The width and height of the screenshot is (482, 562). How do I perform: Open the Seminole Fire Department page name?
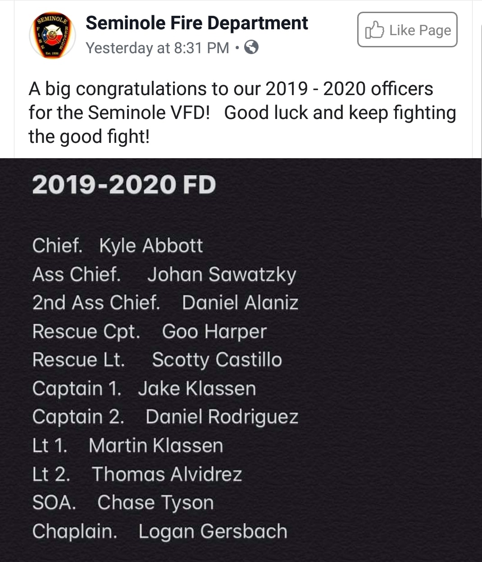197,23
